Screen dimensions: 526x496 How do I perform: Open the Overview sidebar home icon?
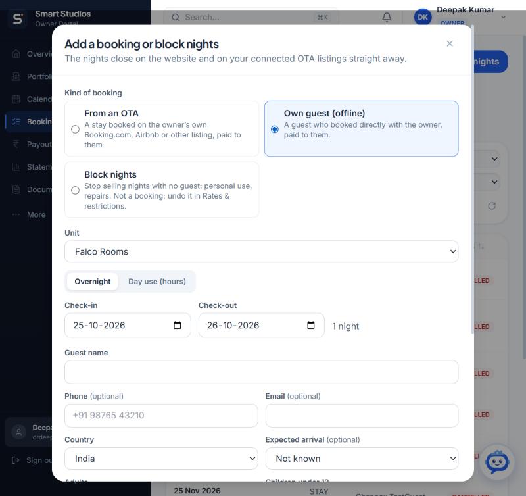(16, 54)
